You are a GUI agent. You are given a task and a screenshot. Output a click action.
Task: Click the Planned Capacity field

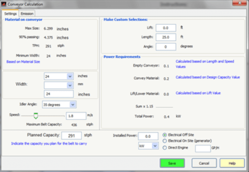click(x=71, y=135)
